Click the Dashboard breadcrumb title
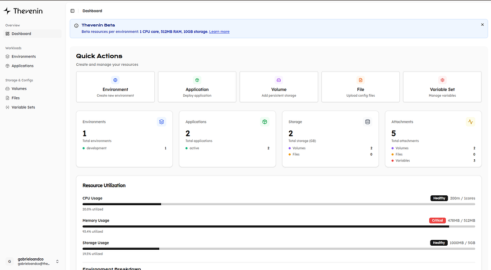The image size is (491, 270). (93, 11)
